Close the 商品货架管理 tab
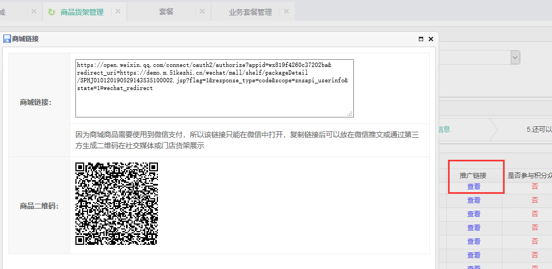Screen dimensions: 552x269 click(x=118, y=12)
